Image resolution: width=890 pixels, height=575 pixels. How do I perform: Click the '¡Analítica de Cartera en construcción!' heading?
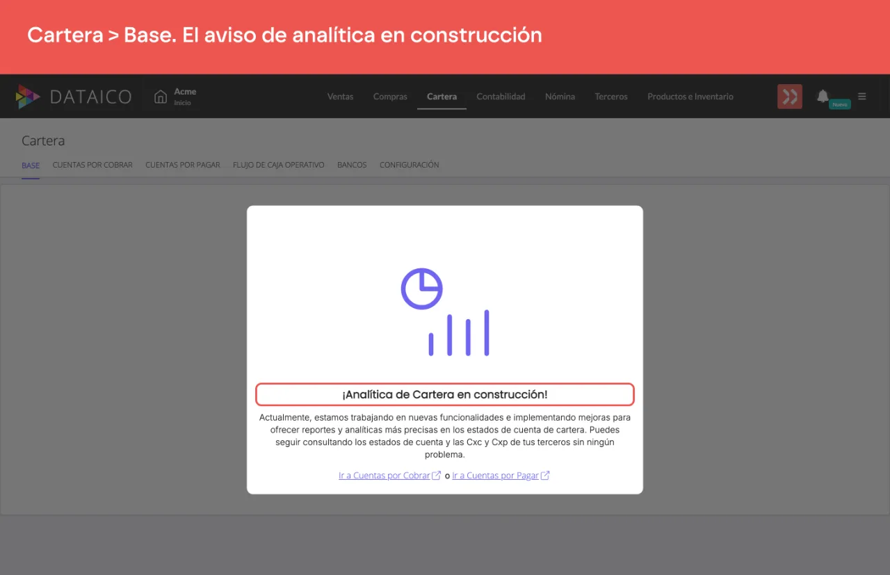445,394
